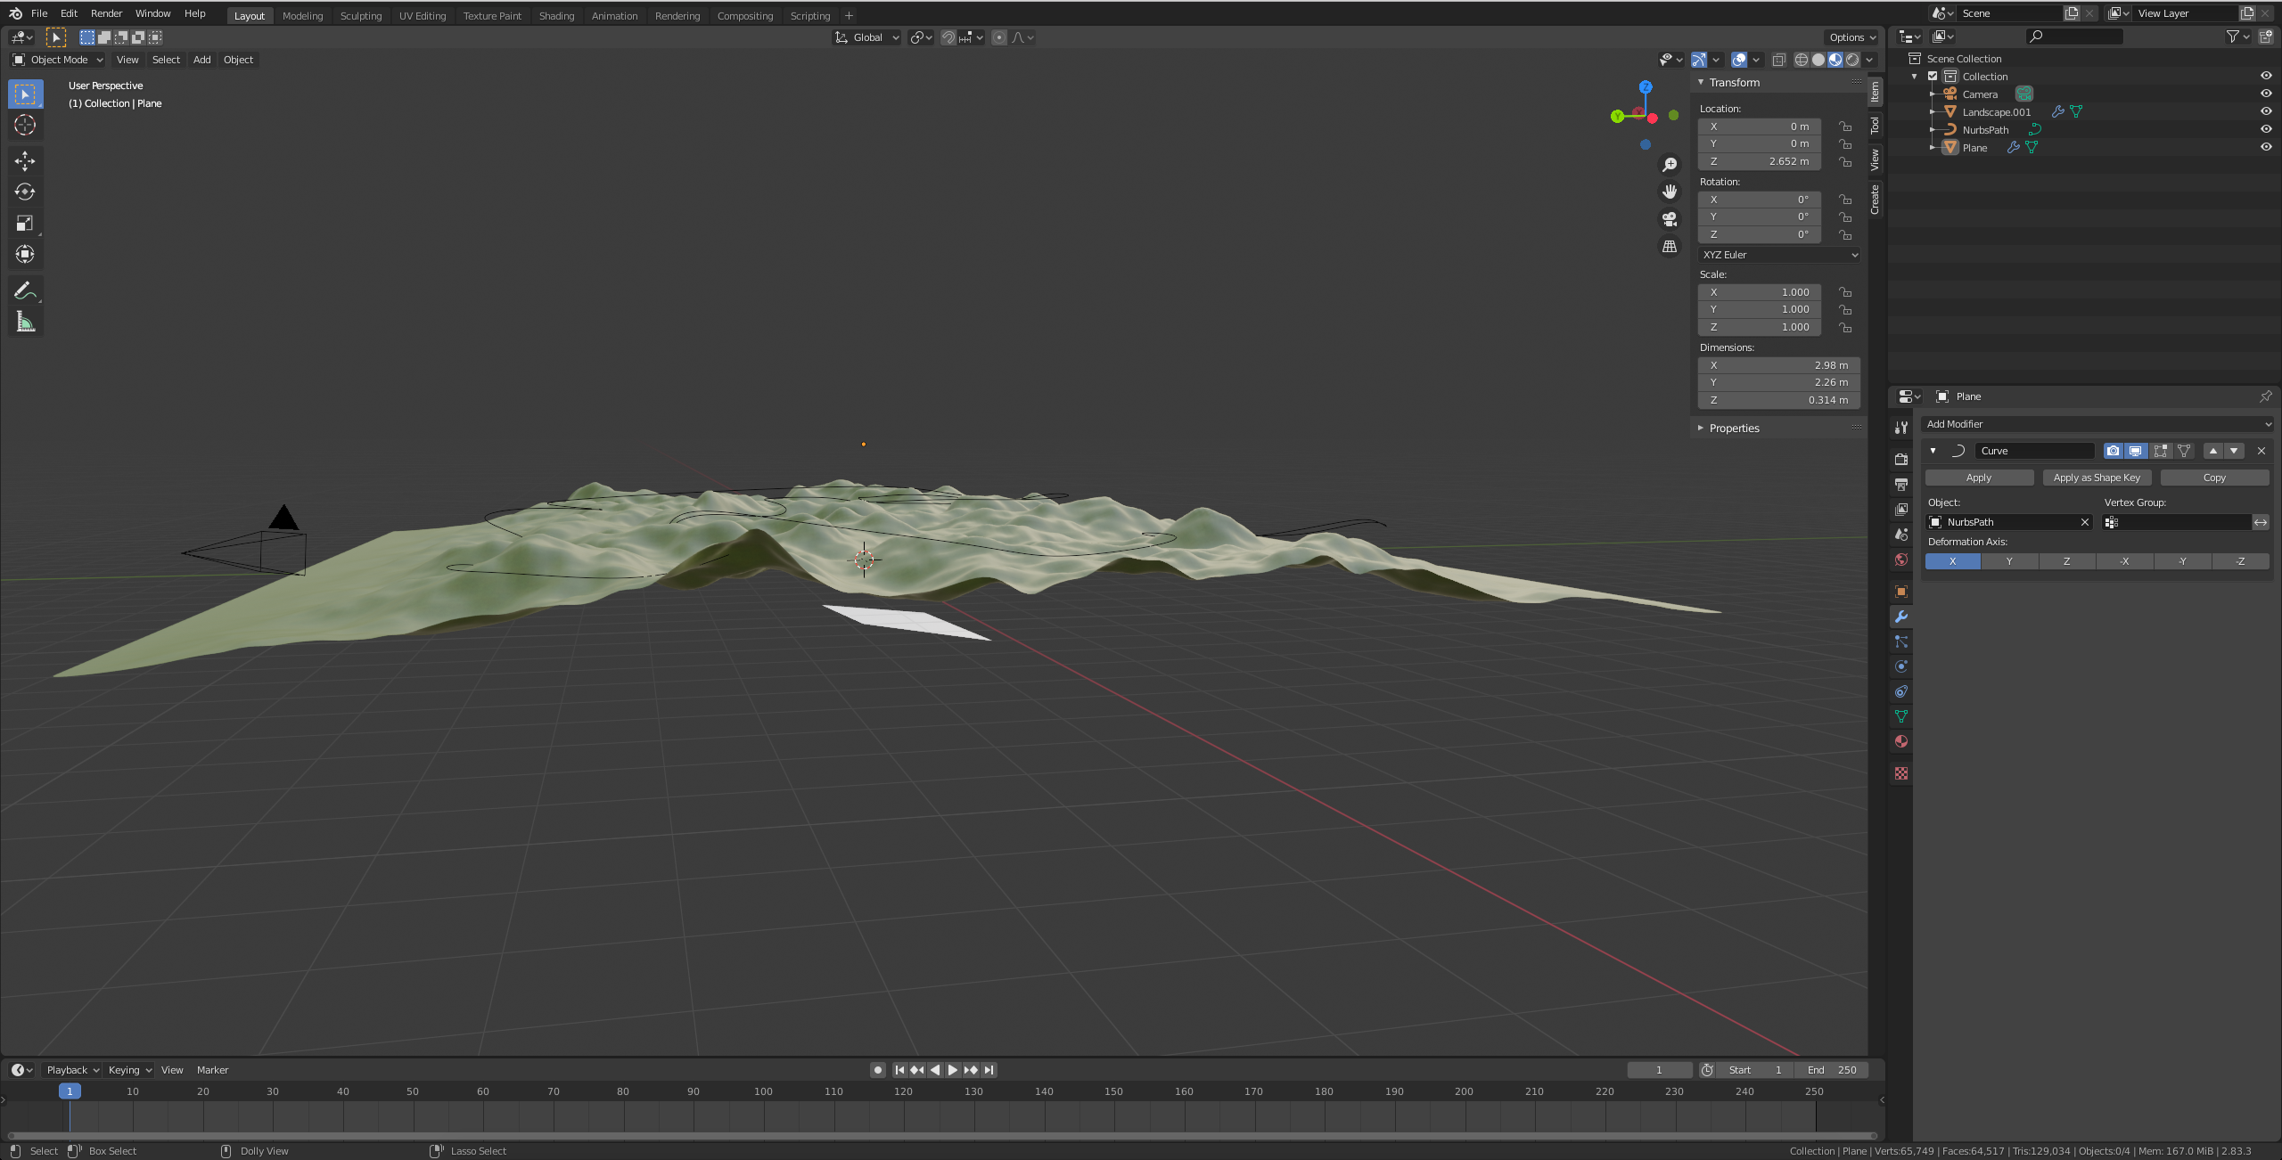The height and width of the screenshot is (1160, 2282).
Task: Open Material properties tab icon
Action: (x=1901, y=741)
